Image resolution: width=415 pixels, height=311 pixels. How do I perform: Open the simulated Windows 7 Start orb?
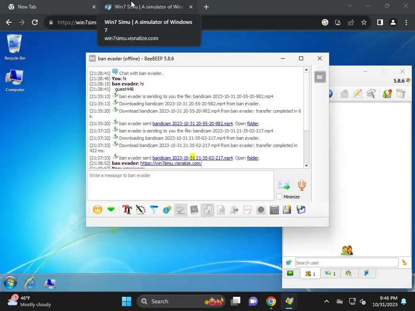(10, 282)
